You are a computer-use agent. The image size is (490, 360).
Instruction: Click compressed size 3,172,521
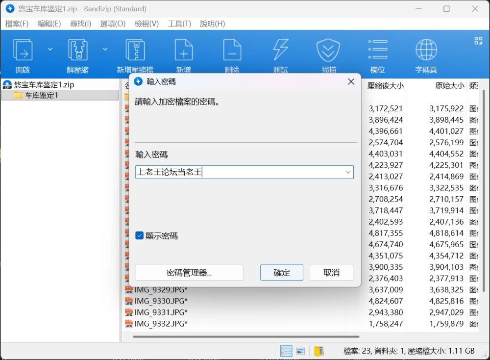(386, 108)
